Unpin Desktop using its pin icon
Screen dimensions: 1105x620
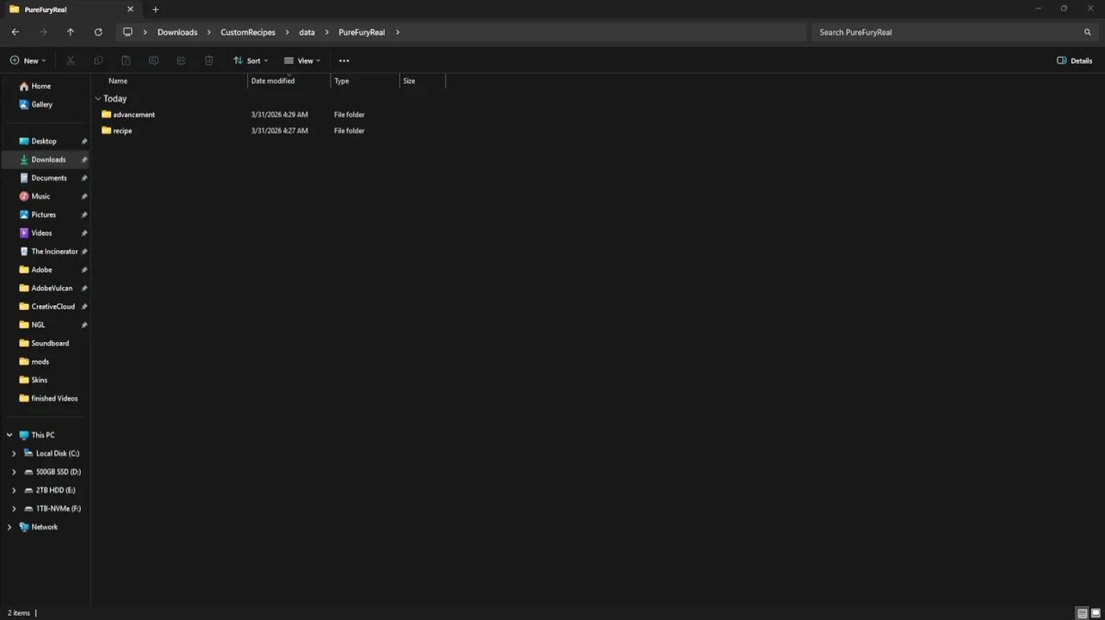[x=84, y=141]
